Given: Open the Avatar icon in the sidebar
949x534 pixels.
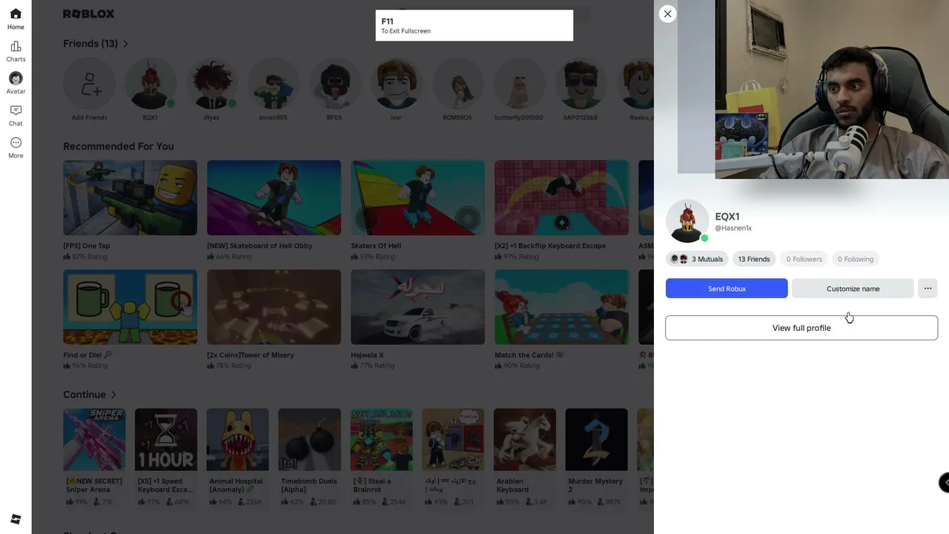Looking at the screenshot, I should tap(16, 79).
